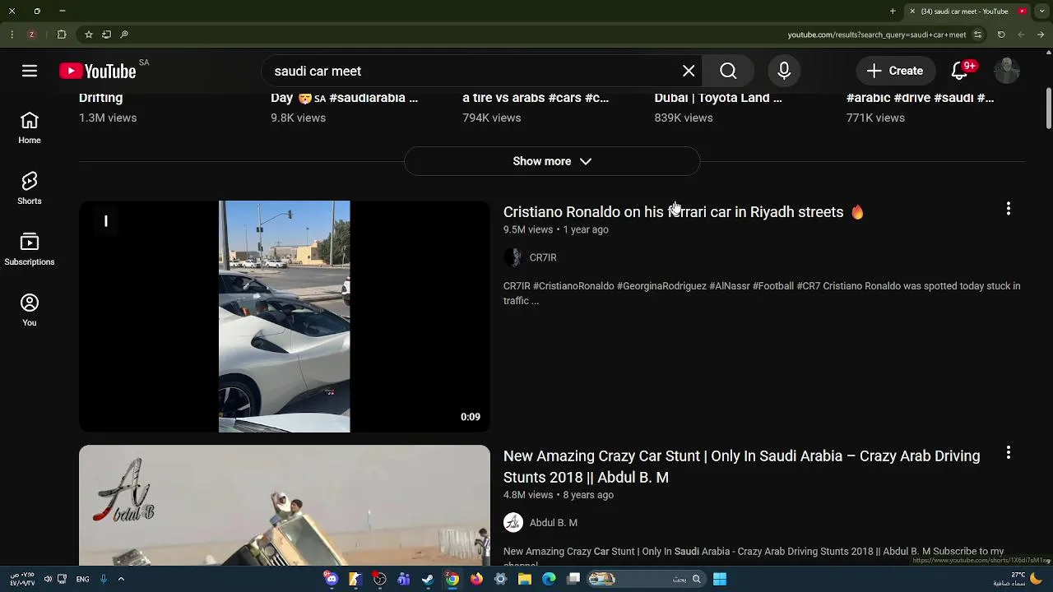Viewport: 1053px width, 592px height.
Task: Open Windows Start button
Action: tap(720, 579)
